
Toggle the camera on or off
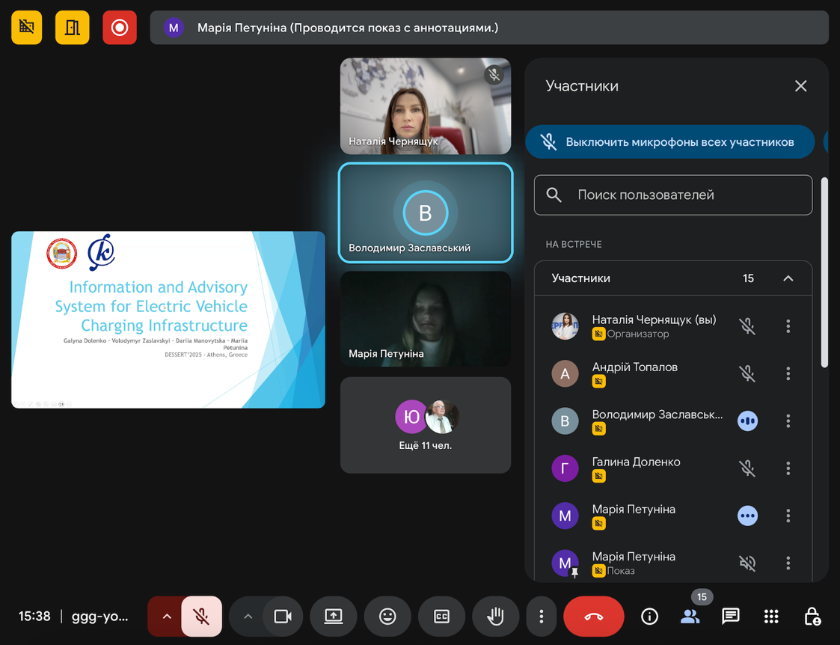click(283, 617)
